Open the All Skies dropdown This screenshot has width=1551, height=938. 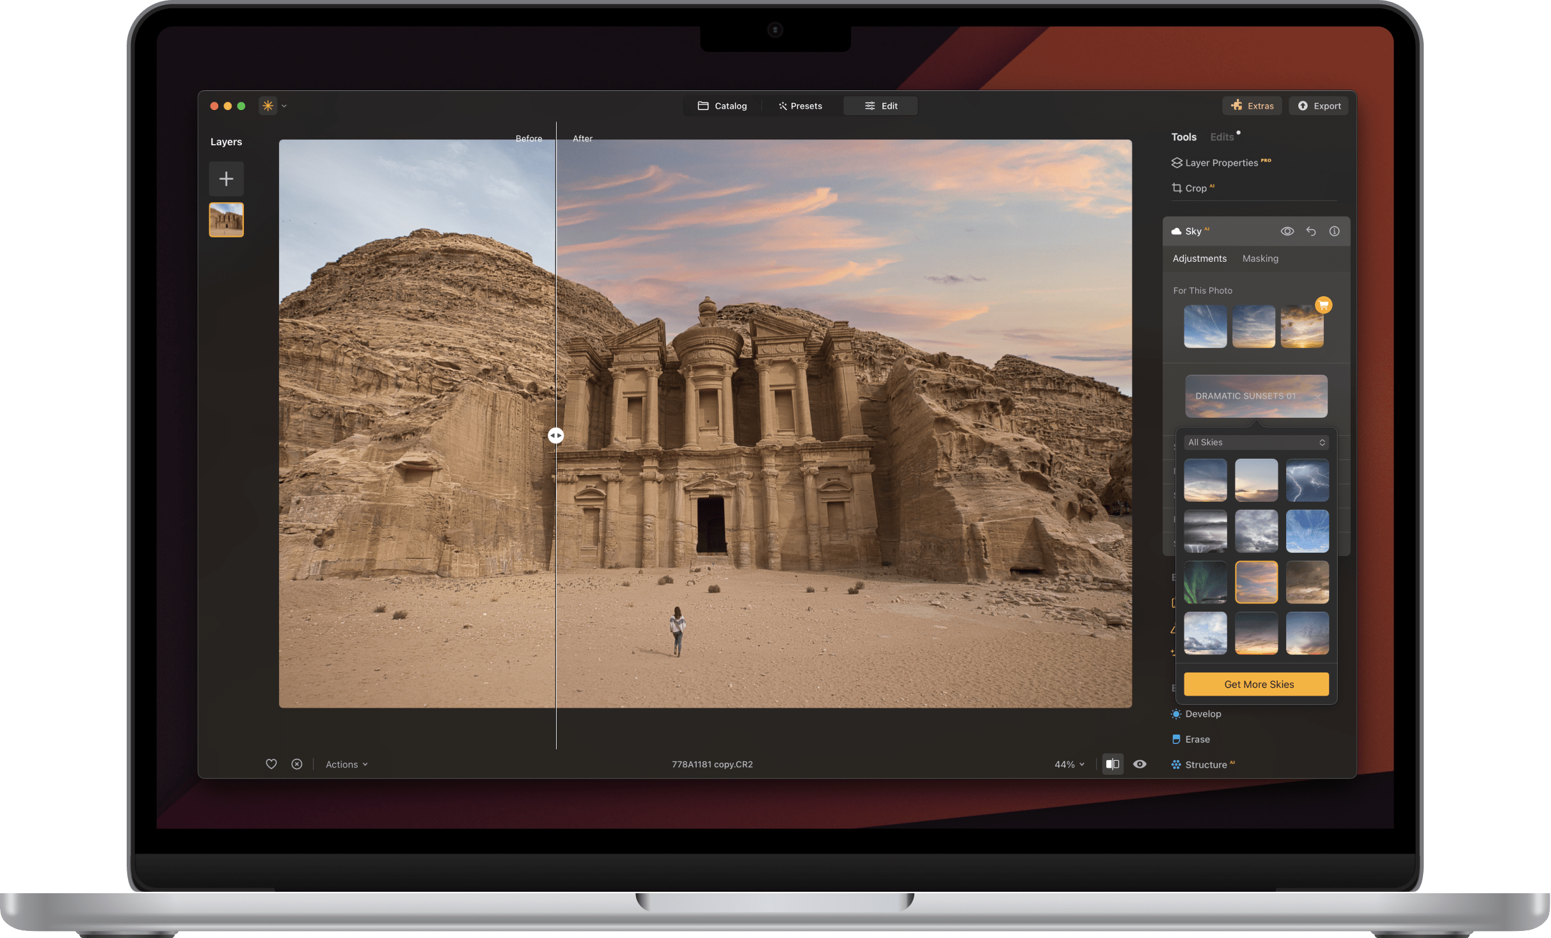point(1255,442)
